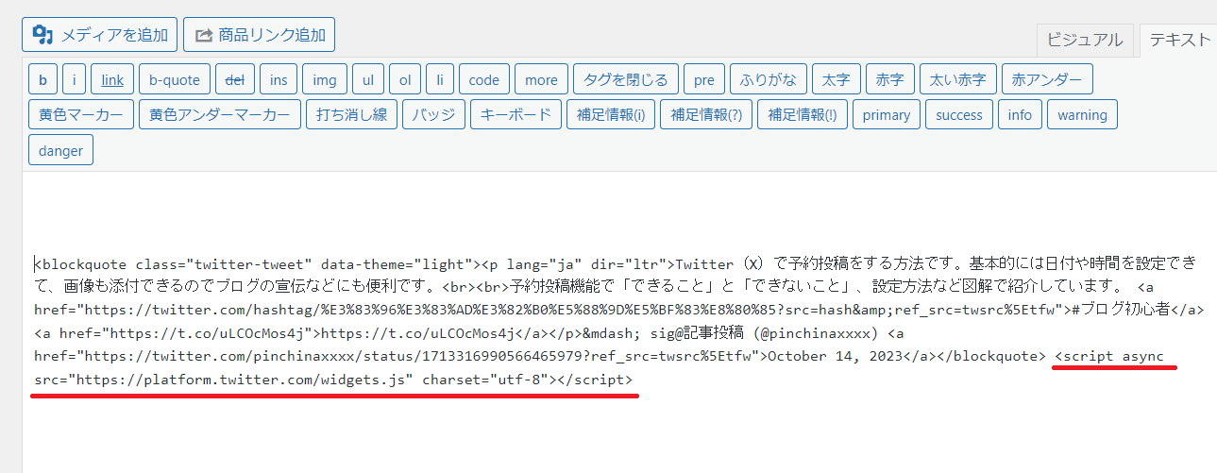Insert the more tag
Screen dimensions: 1217x473
(542, 79)
